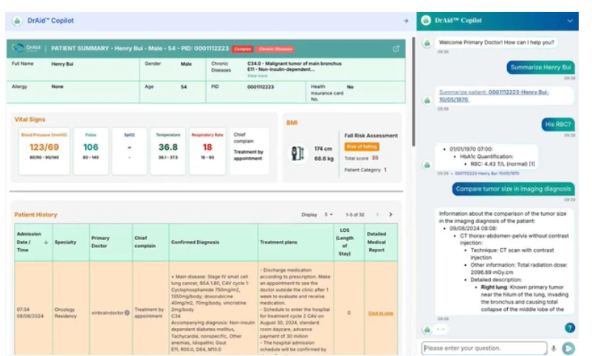Click the Summarize Henry Bui chat bubble
The width and height of the screenshot is (592, 356).
(x=540, y=67)
